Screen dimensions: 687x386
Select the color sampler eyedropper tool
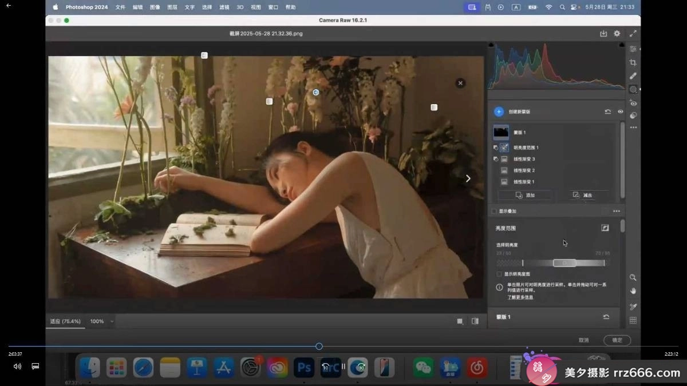point(633,307)
